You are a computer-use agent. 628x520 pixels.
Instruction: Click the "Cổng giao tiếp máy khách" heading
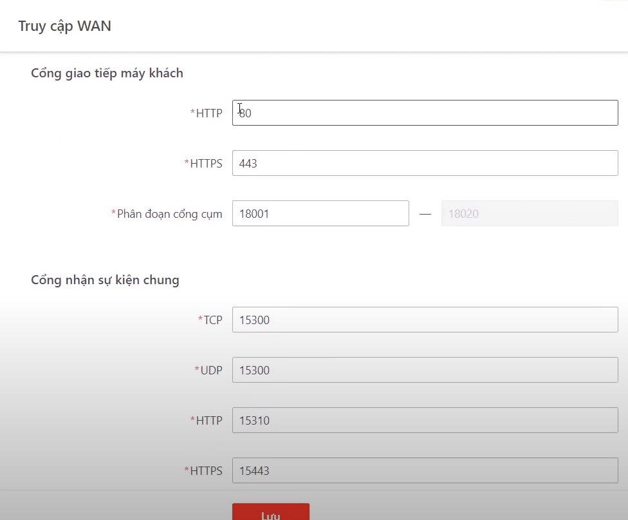pos(107,73)
